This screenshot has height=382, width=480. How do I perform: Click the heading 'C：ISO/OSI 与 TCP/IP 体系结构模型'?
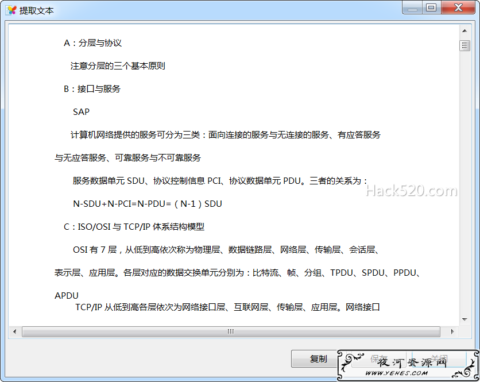(x=134, y=227)
